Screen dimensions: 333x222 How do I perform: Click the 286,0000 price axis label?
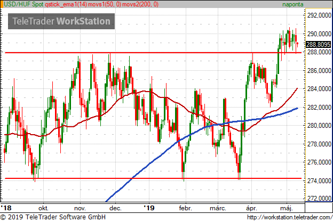[319, 71]
